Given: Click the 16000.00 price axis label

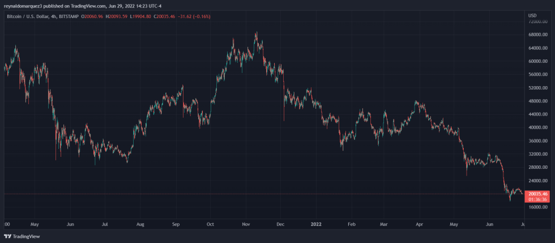Looking at the screenshot, I should (x=537, y=207).
